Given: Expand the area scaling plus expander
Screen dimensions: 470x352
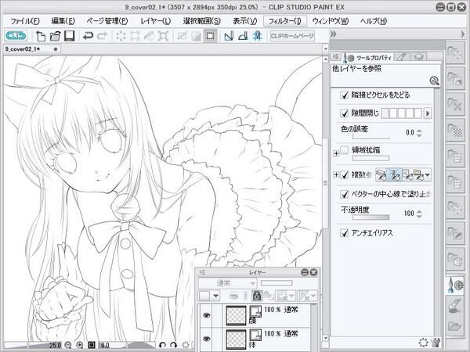Looking at the screenshot, I should pos(336,153).
